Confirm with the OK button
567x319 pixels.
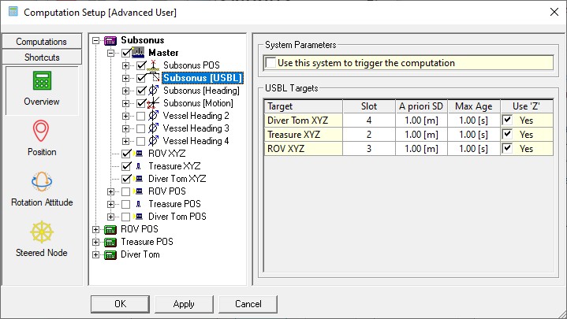click(120, 304)
